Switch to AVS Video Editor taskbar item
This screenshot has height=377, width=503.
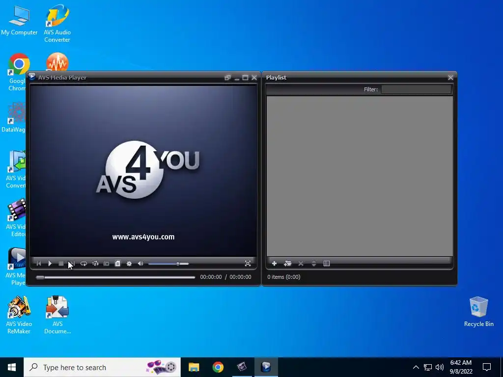click(x=242, y=367)
